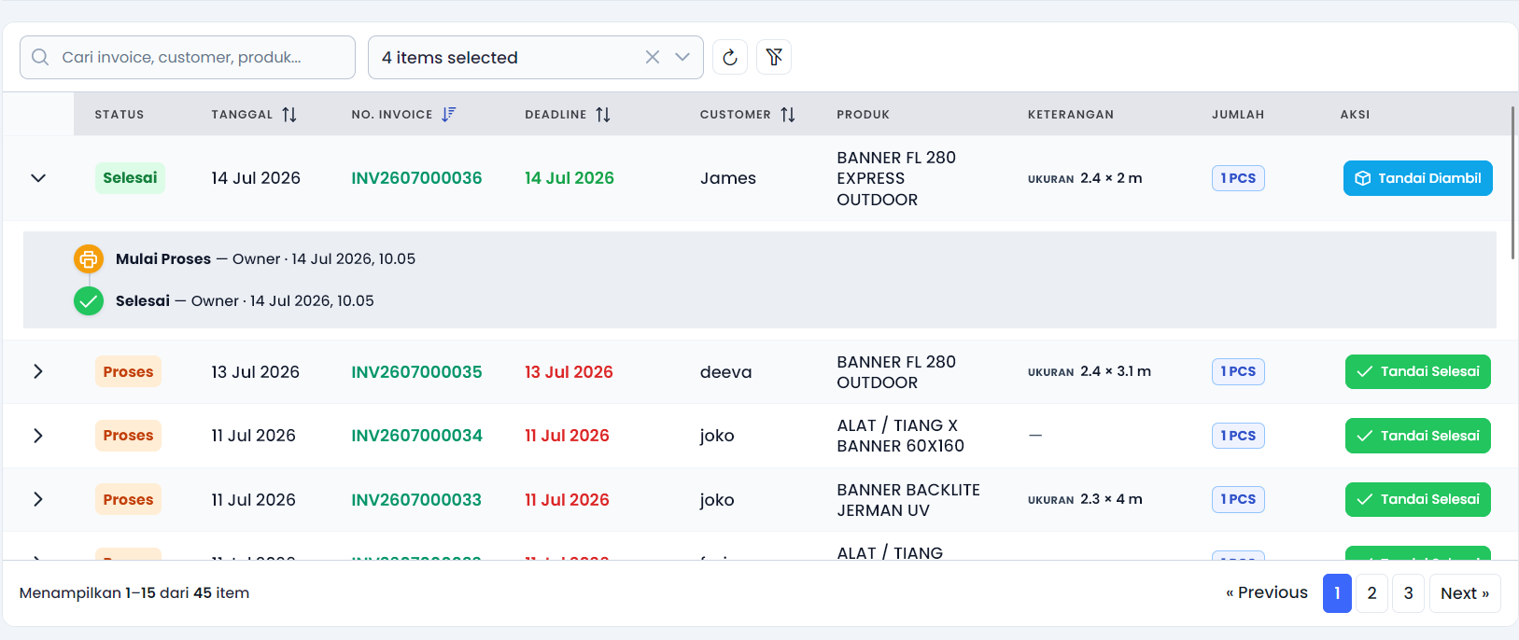Click the Proses badge for INV2607000034
This screenshot has width=1519, height=640.
pyautogui.click(x=128, y=436)
